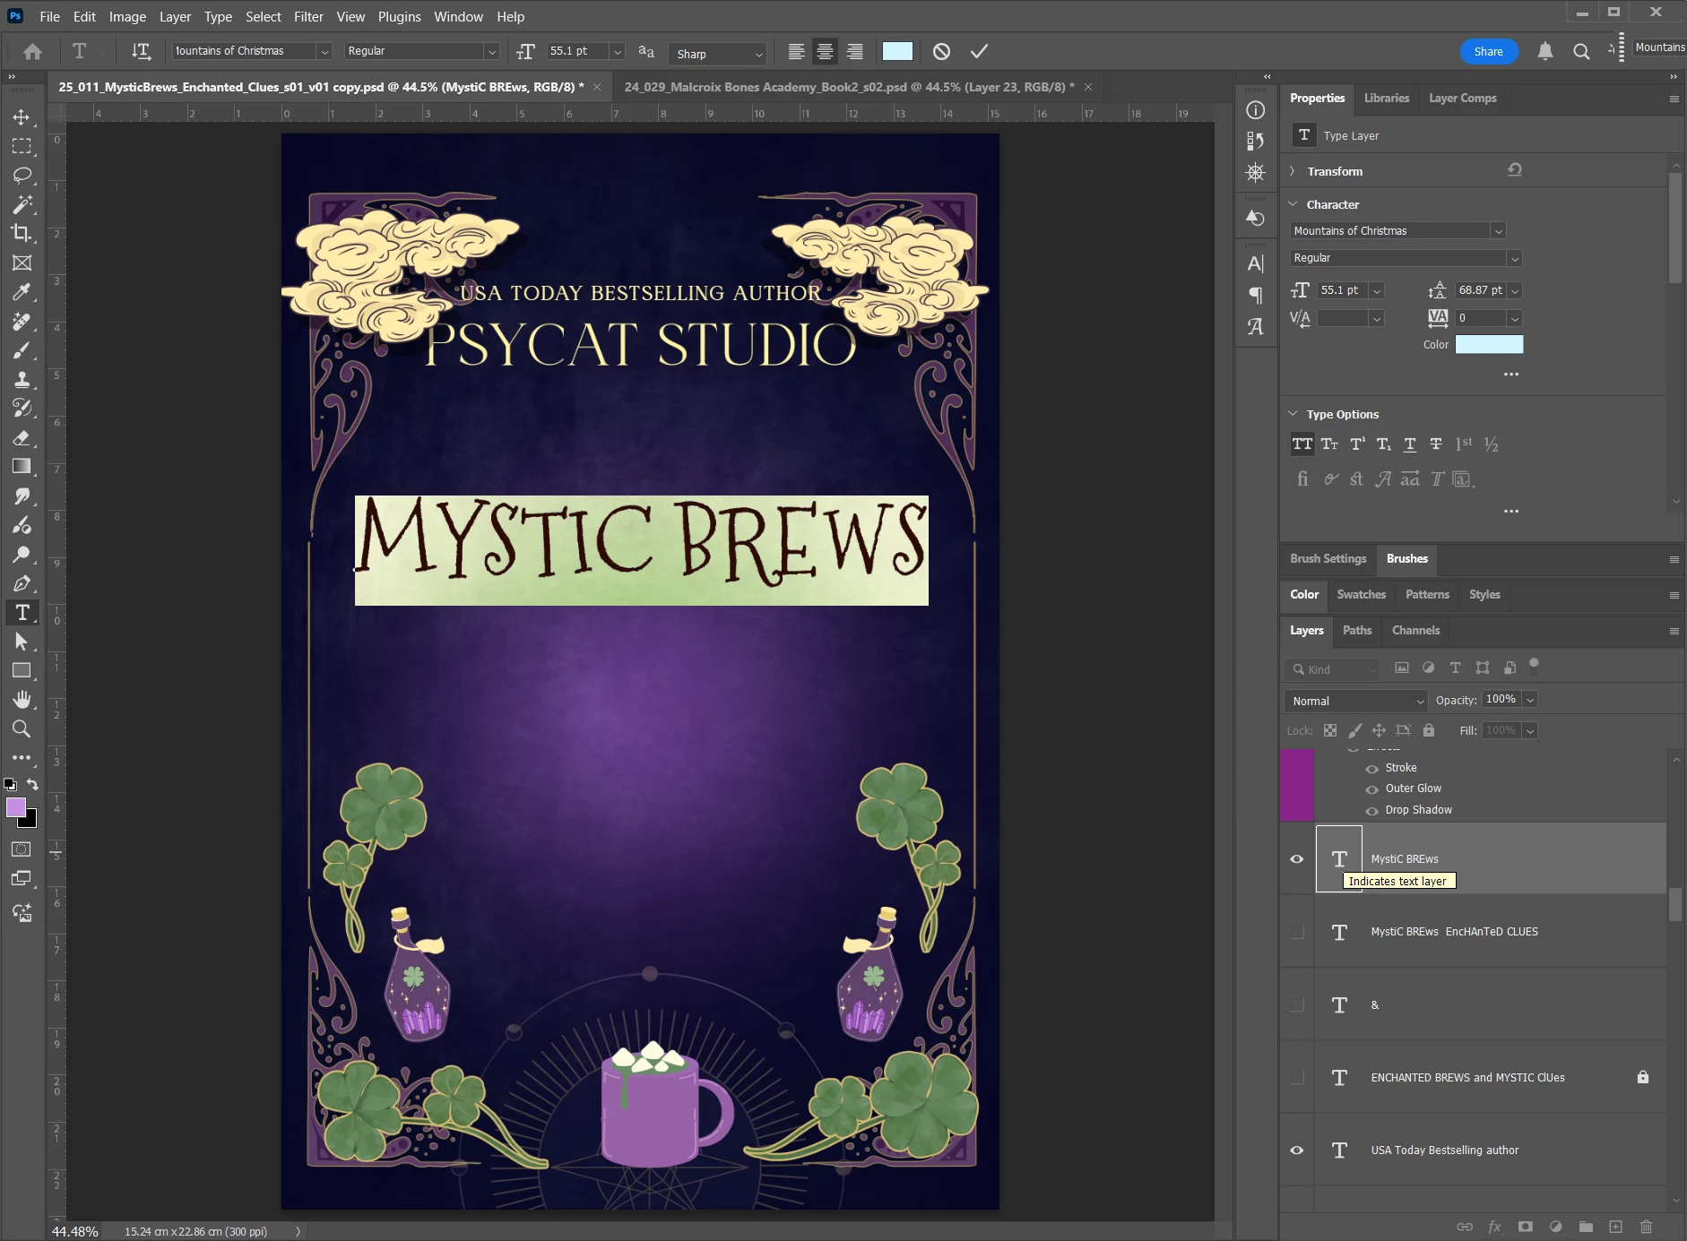Select the Lasso tool
This screenshot has height=1241, width=1687.
click(22, 175)
